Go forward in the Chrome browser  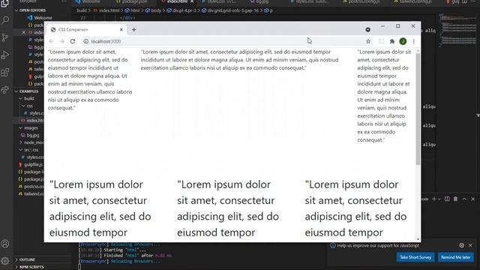[x=61, y=41]
